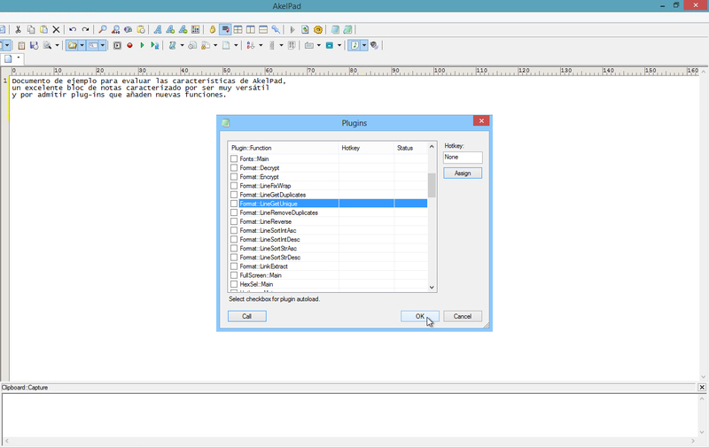This screenshot has width=709, height=447.
Task: Click plugin list scroll up arrow
Action: pos(432,147)
